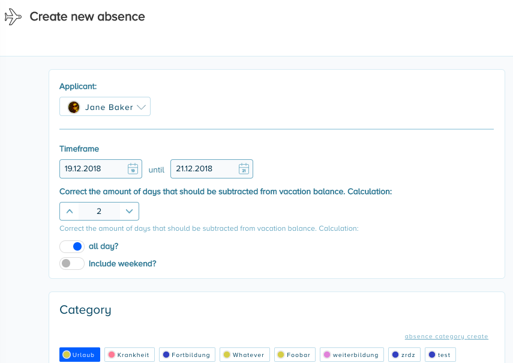Choose the weiterbildung category
513x363 pixels.
pos(352,355)
